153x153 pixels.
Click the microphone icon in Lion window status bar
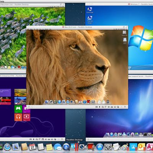coord(100,107)
